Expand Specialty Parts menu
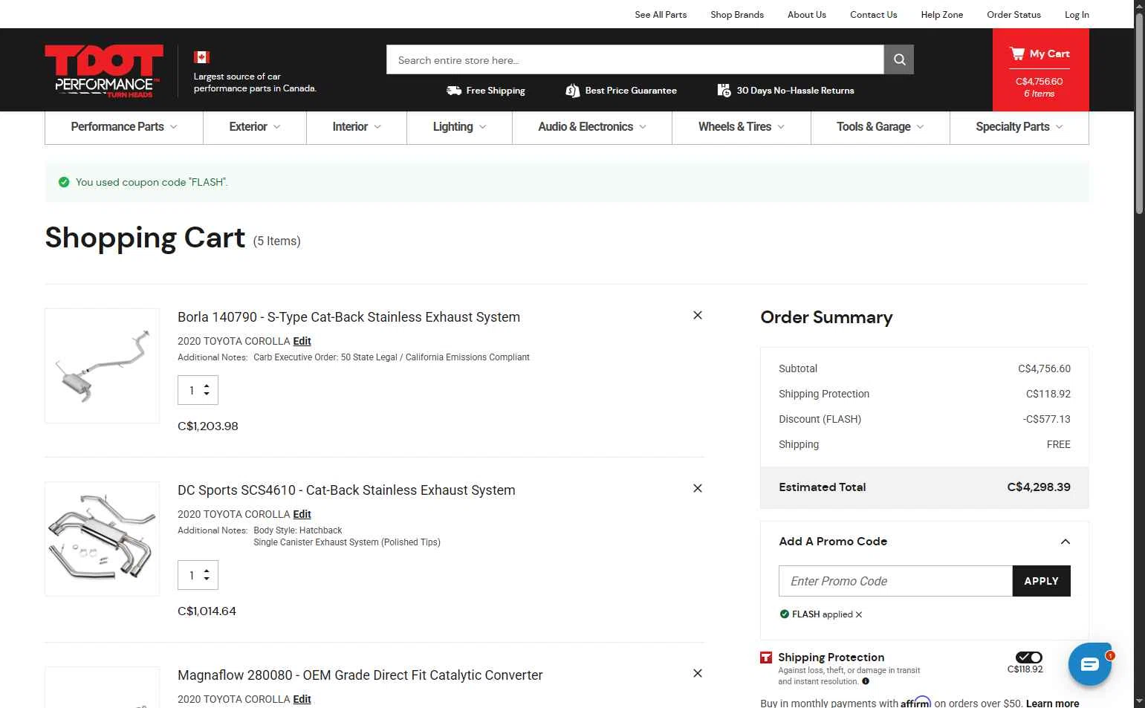The height and width of the screenshot is (708, 1145). point(1019,127)
